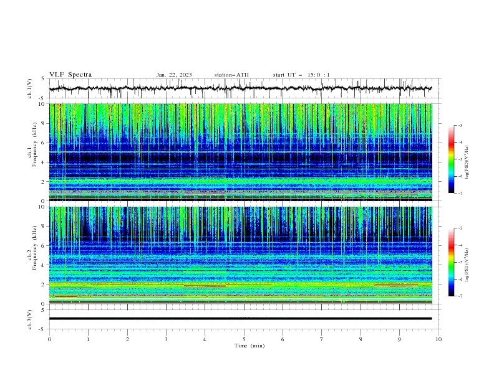The height and width of the screenshot is (381, 494).
Task: Click time axis tick label "2"
Action: [x=127, y=339]
